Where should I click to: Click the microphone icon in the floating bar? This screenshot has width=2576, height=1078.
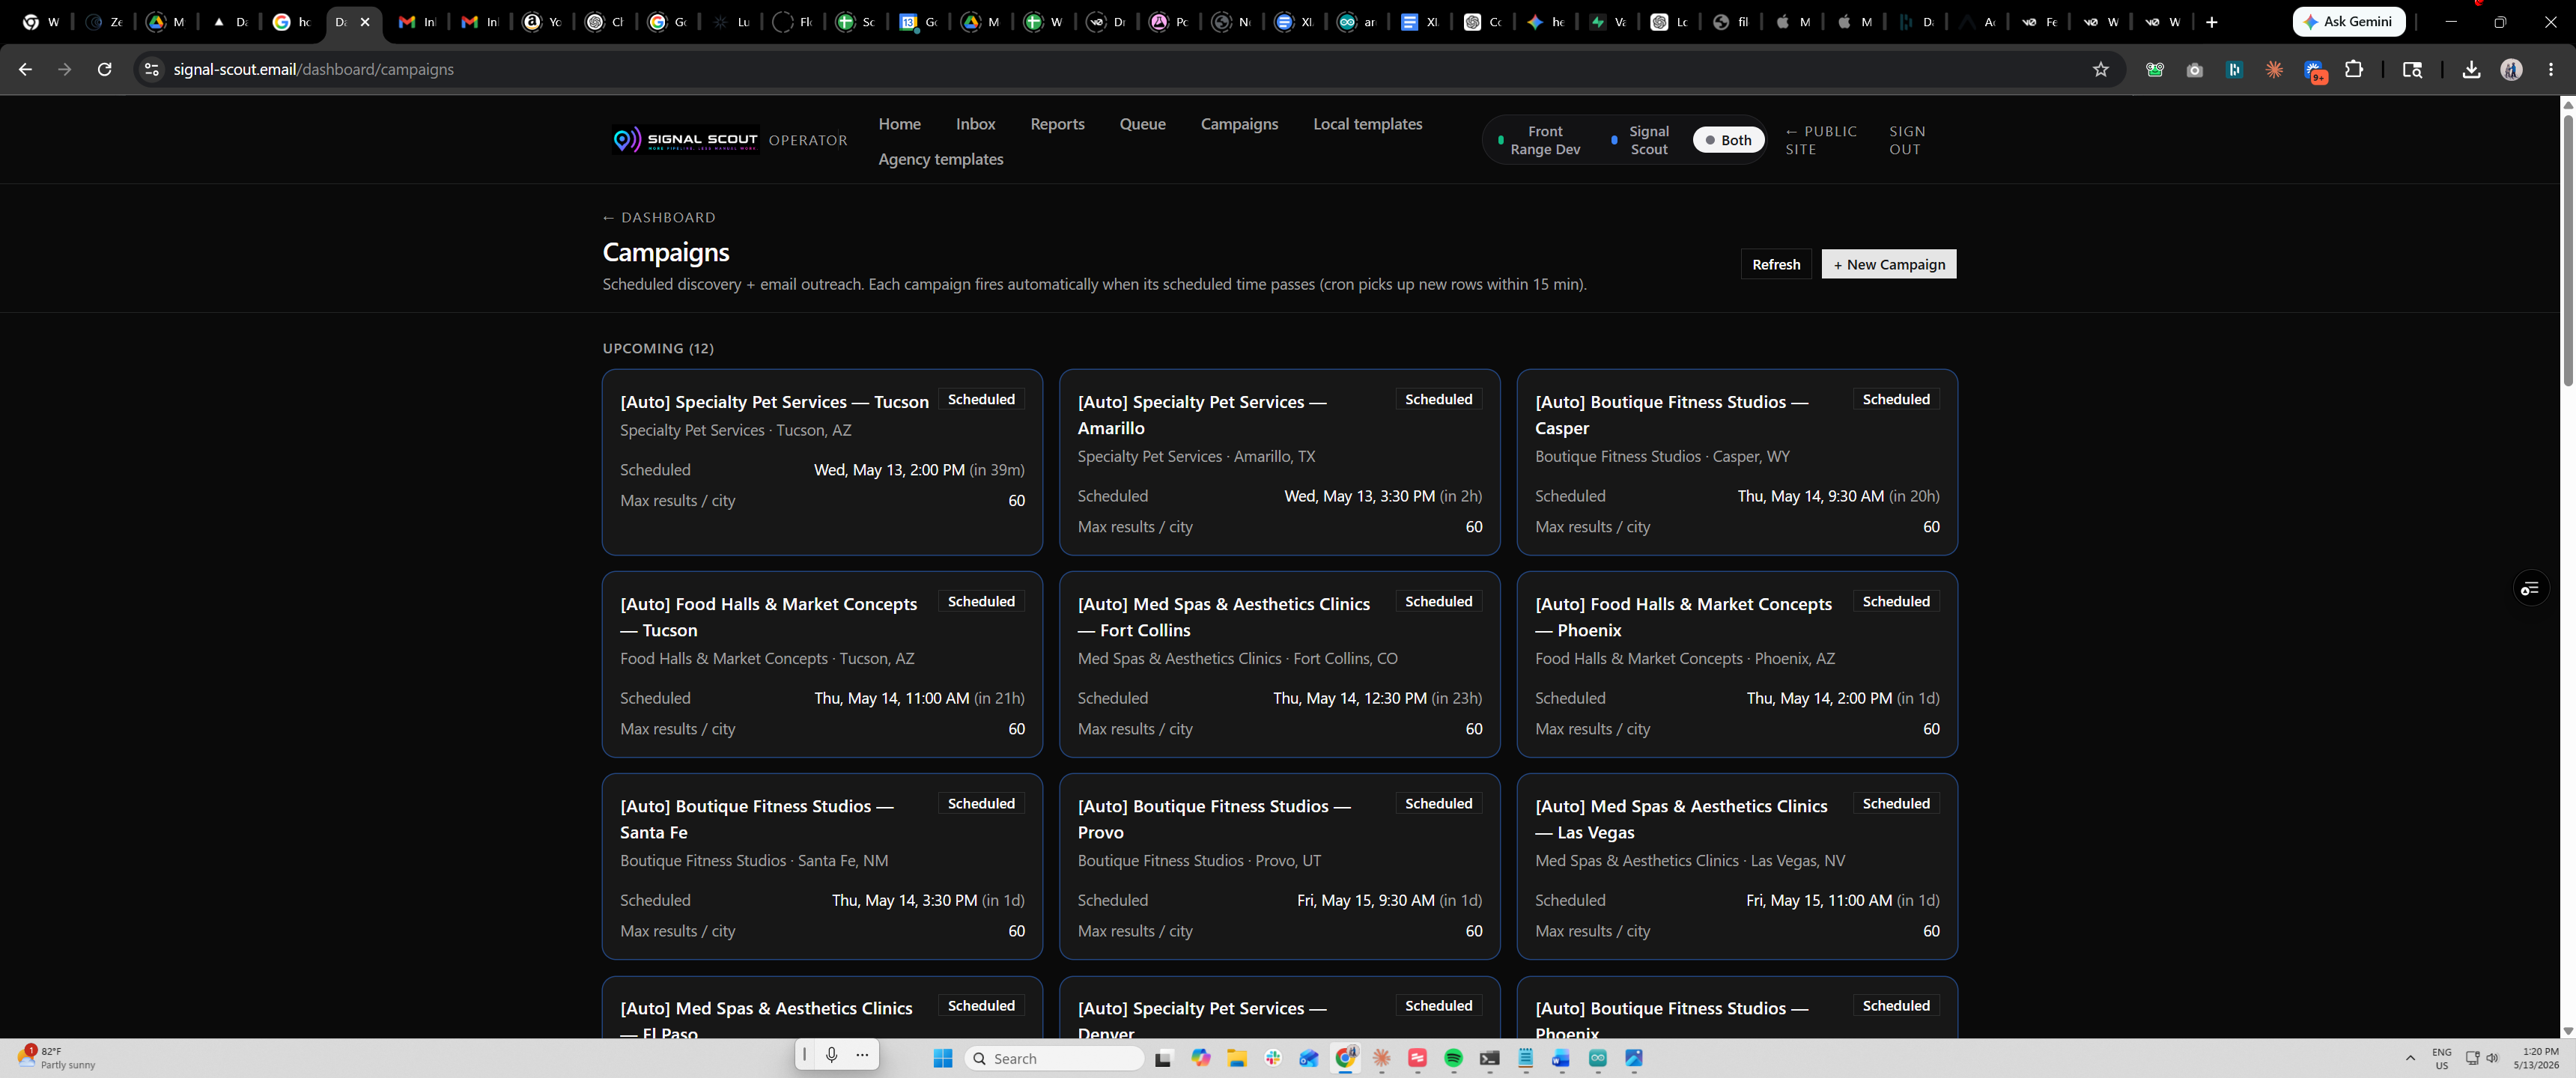point(831,1054)
